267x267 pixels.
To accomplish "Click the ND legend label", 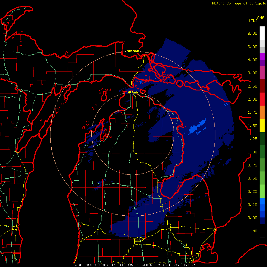I will pos(255,231).
